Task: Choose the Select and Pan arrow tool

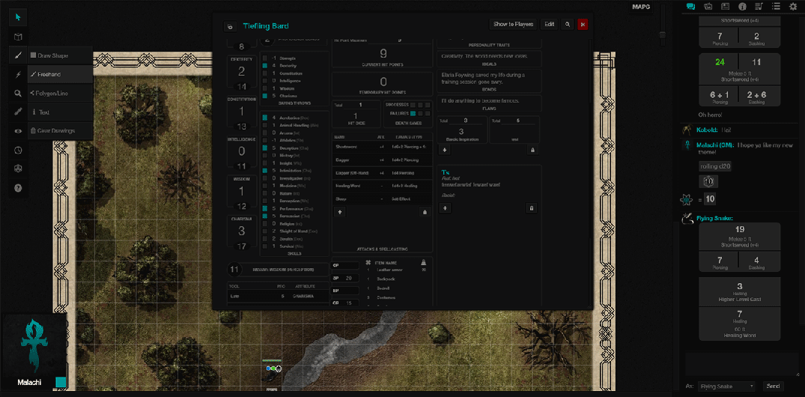Action: point(18,17)
